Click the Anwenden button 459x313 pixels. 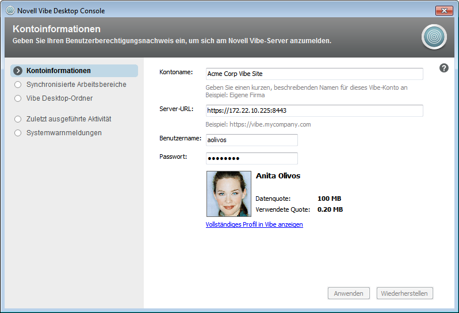349,293
